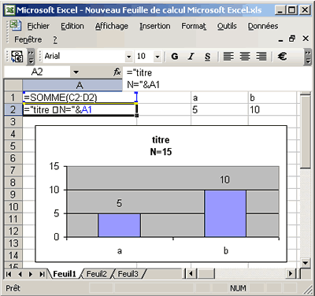Image resolution: width=315 pixels, height=296 pixels.
Task: Click Excel document icon left of Fichier
Action: pyautogui.click(x=15, y=25)
